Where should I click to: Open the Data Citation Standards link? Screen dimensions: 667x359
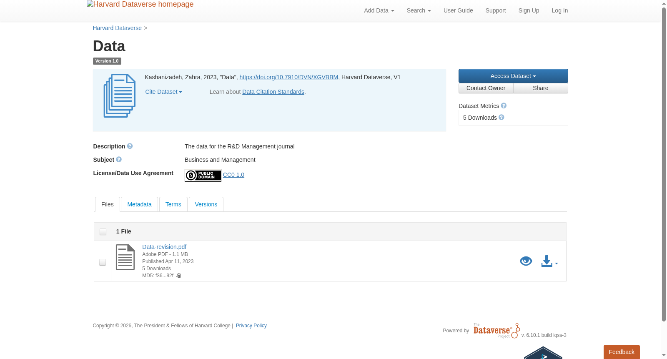273,92
